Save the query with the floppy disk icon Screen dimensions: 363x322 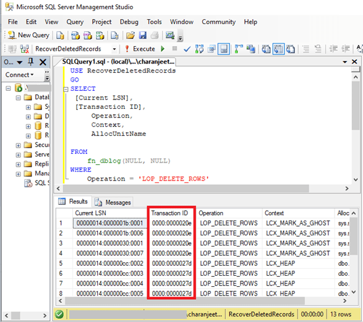(x=143, y=35)
